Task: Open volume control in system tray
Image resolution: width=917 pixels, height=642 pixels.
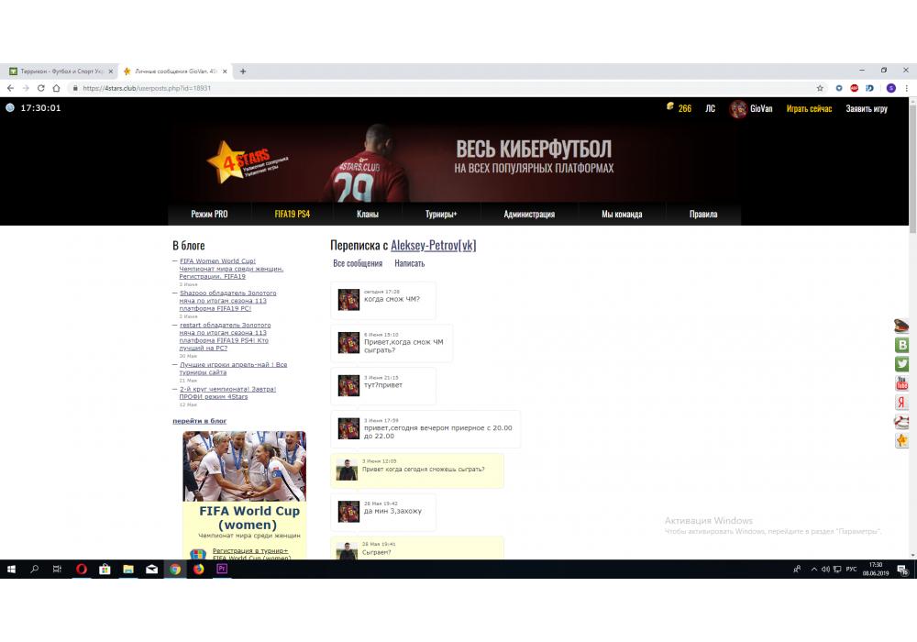Action: pos(825,569)
